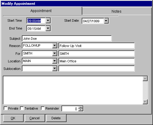Viewport: 153px width, 125px height.
Task: Increase the Reminder value with up arrow
Action: click(81, 108)
